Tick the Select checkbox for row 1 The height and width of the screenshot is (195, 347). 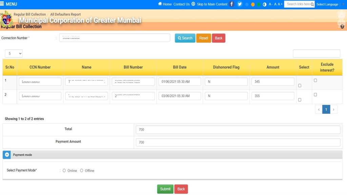[299, 86]
